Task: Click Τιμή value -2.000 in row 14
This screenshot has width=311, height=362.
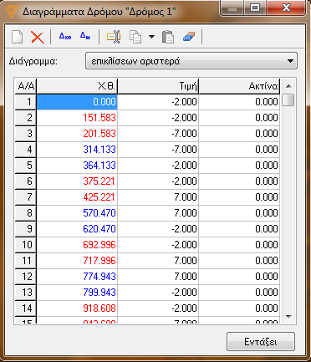Action: tap(158, 308)
